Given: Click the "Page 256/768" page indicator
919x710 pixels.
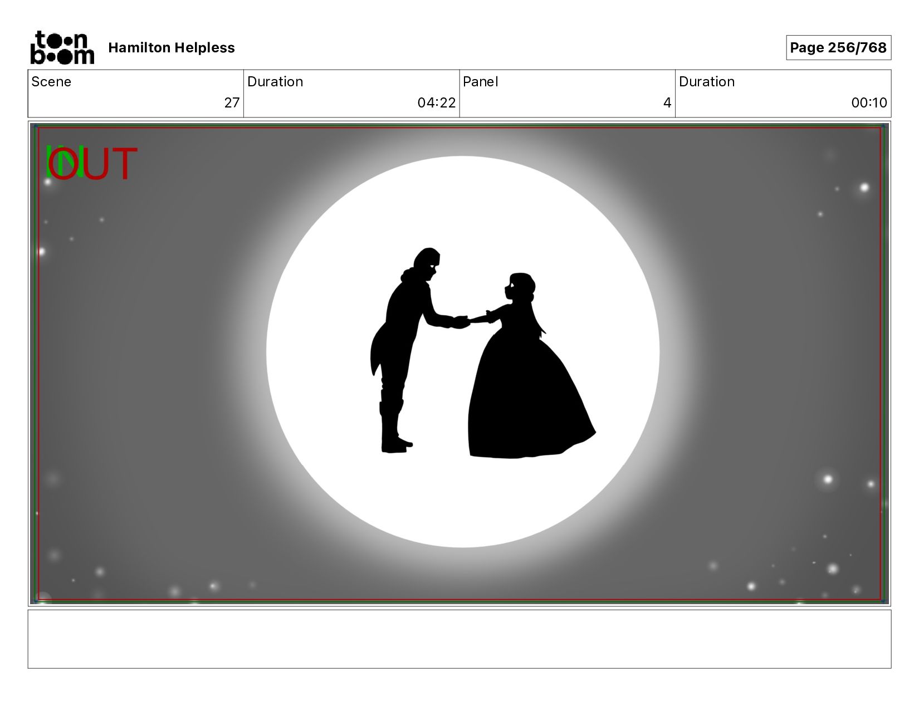Looking at the screenshot, I should (838, 48).
